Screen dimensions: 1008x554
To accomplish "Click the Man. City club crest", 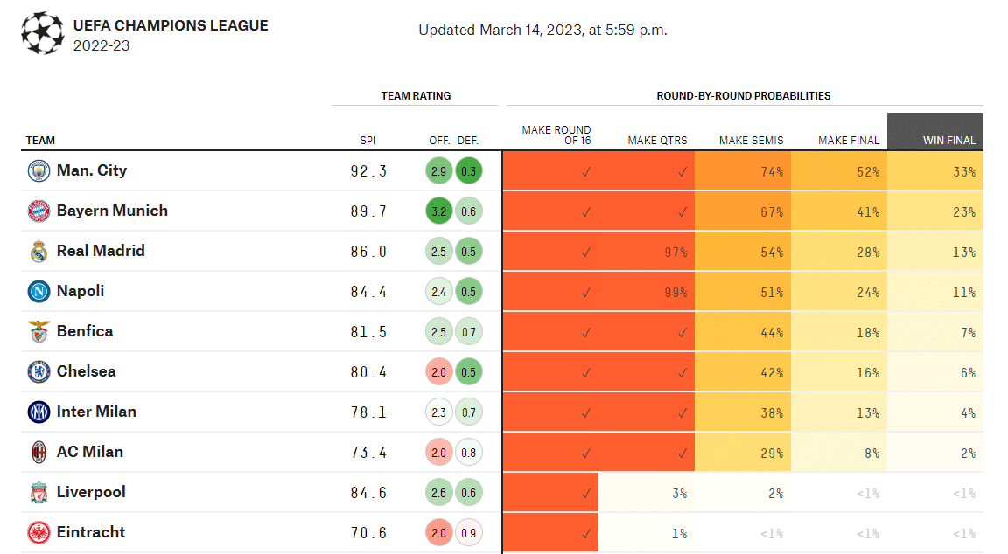I will coord(38,171).
